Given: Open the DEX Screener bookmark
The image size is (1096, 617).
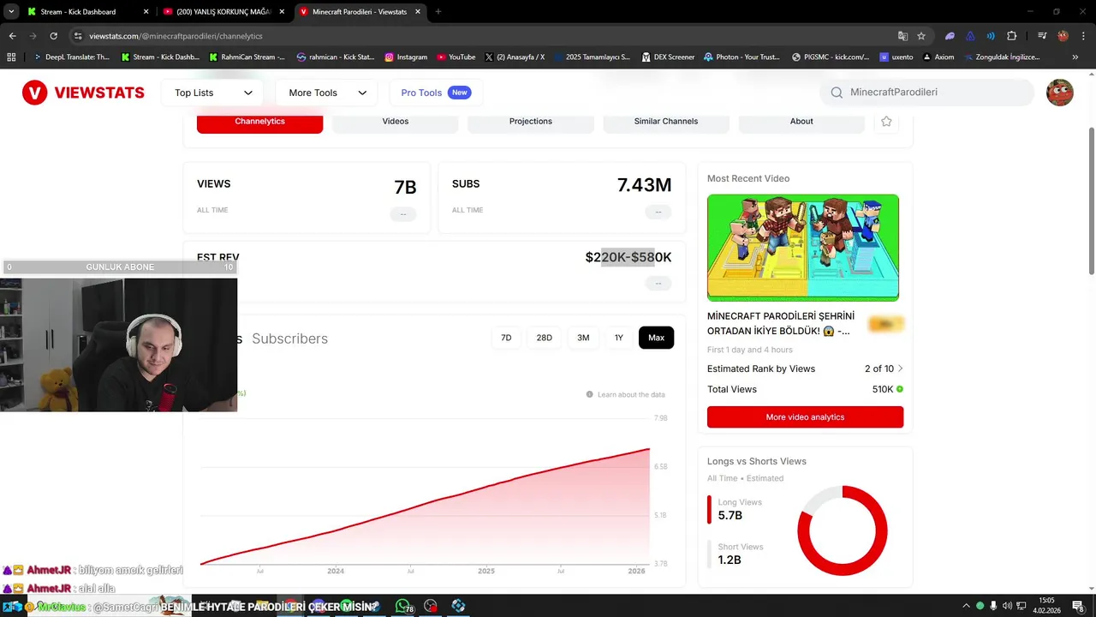Looking at the screenshot, I should click(x=667, y=57).
